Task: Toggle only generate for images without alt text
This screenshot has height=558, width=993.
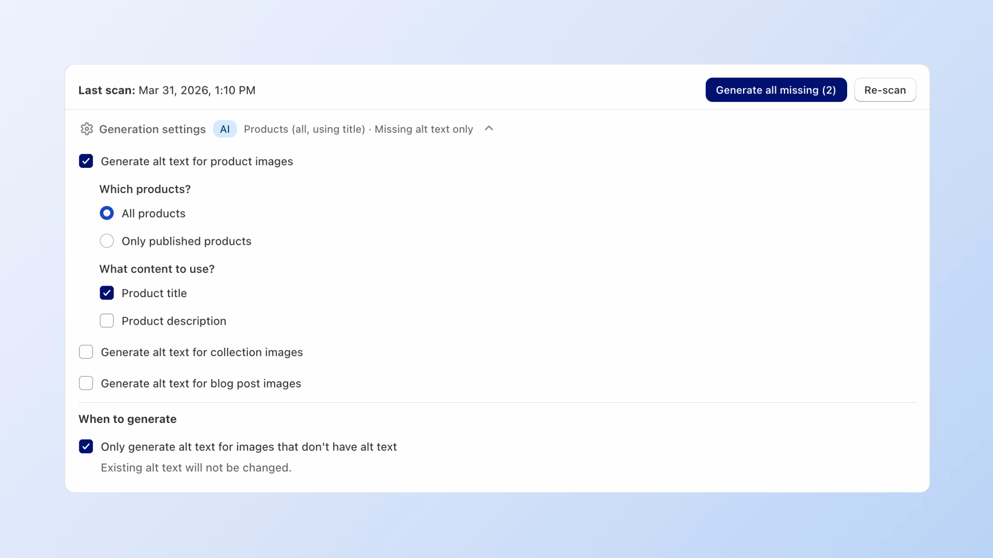Action: [x=86, y=446]
